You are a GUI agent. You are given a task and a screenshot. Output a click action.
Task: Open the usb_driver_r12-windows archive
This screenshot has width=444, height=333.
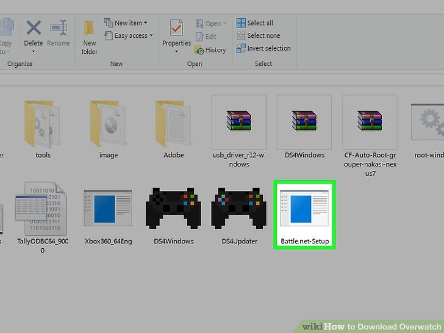tap(238, 121)
